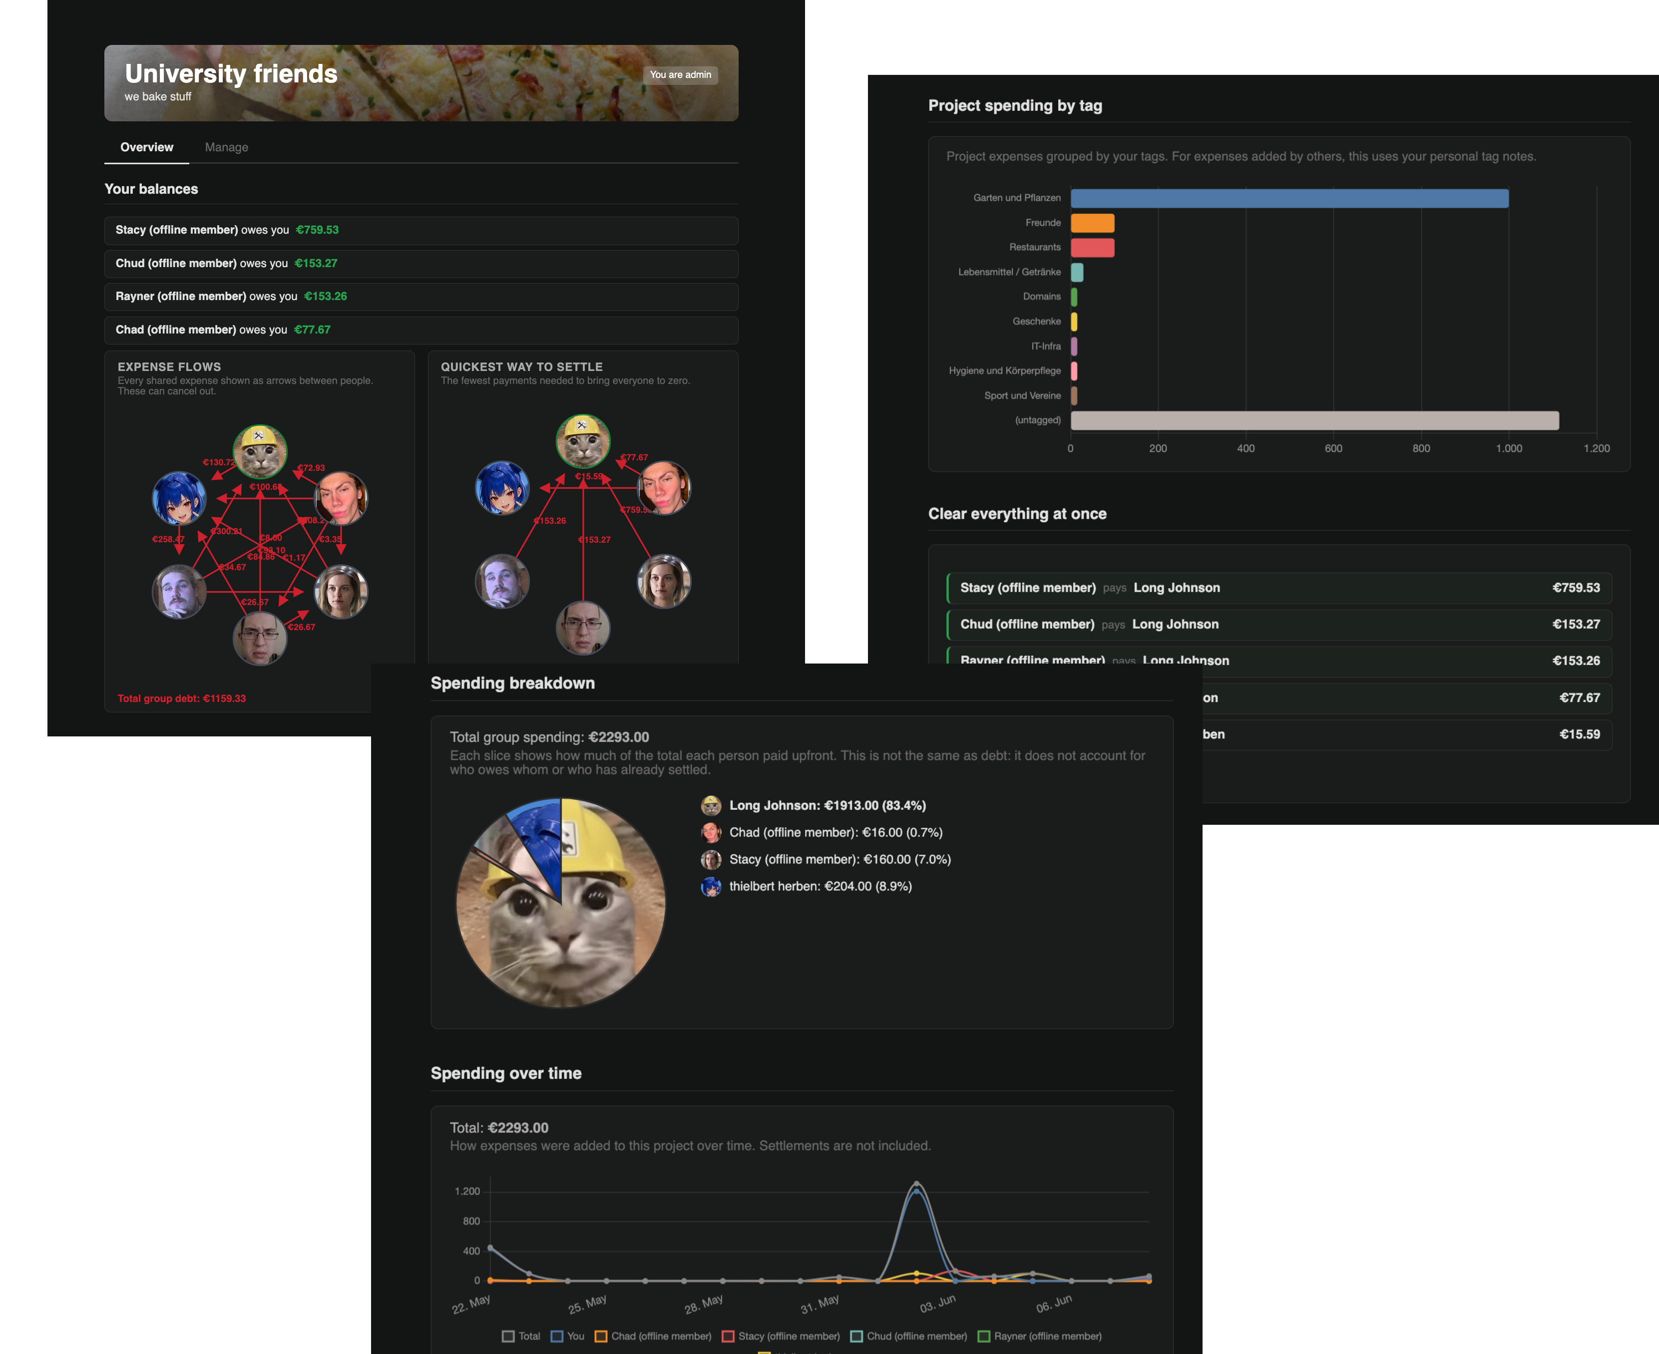The image size is (1659, 1354).
Task: Toggle the You series in chart legend
Action: 567,1336
